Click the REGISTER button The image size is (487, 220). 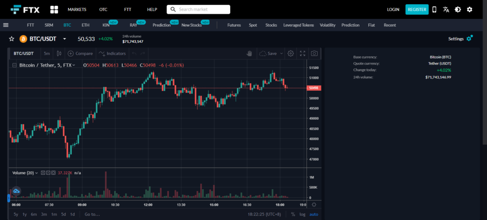[417, 10]
